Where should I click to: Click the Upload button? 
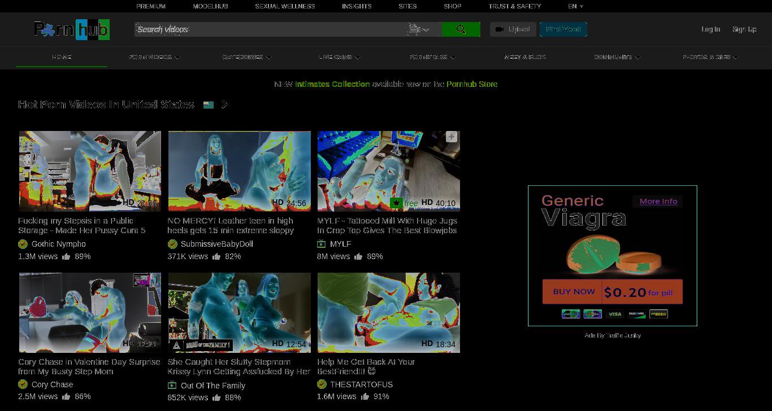pyautogui.click(x=513, y=29)
